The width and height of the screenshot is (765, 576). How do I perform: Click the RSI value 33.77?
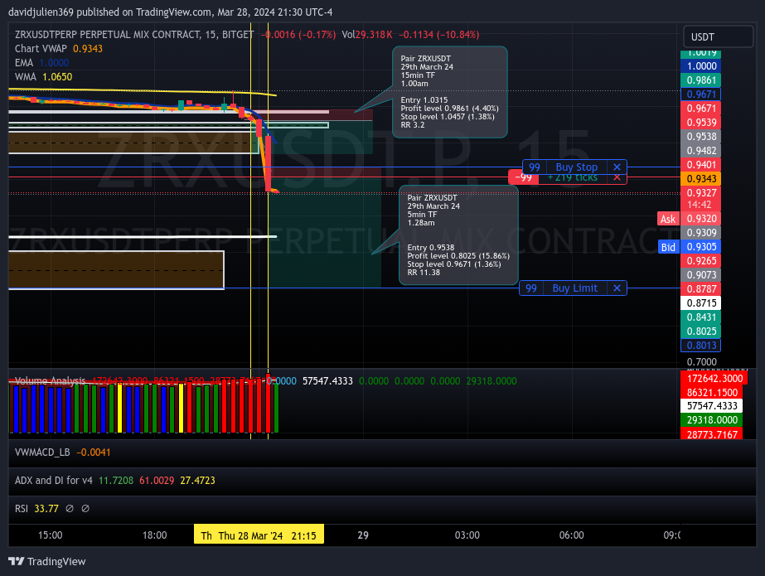point(46,509)
